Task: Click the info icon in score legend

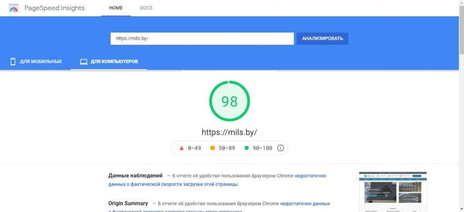Action: coord(280,148)
